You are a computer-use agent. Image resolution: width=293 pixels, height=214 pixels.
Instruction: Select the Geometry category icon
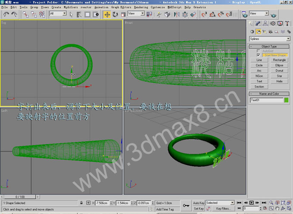point(252,32)
